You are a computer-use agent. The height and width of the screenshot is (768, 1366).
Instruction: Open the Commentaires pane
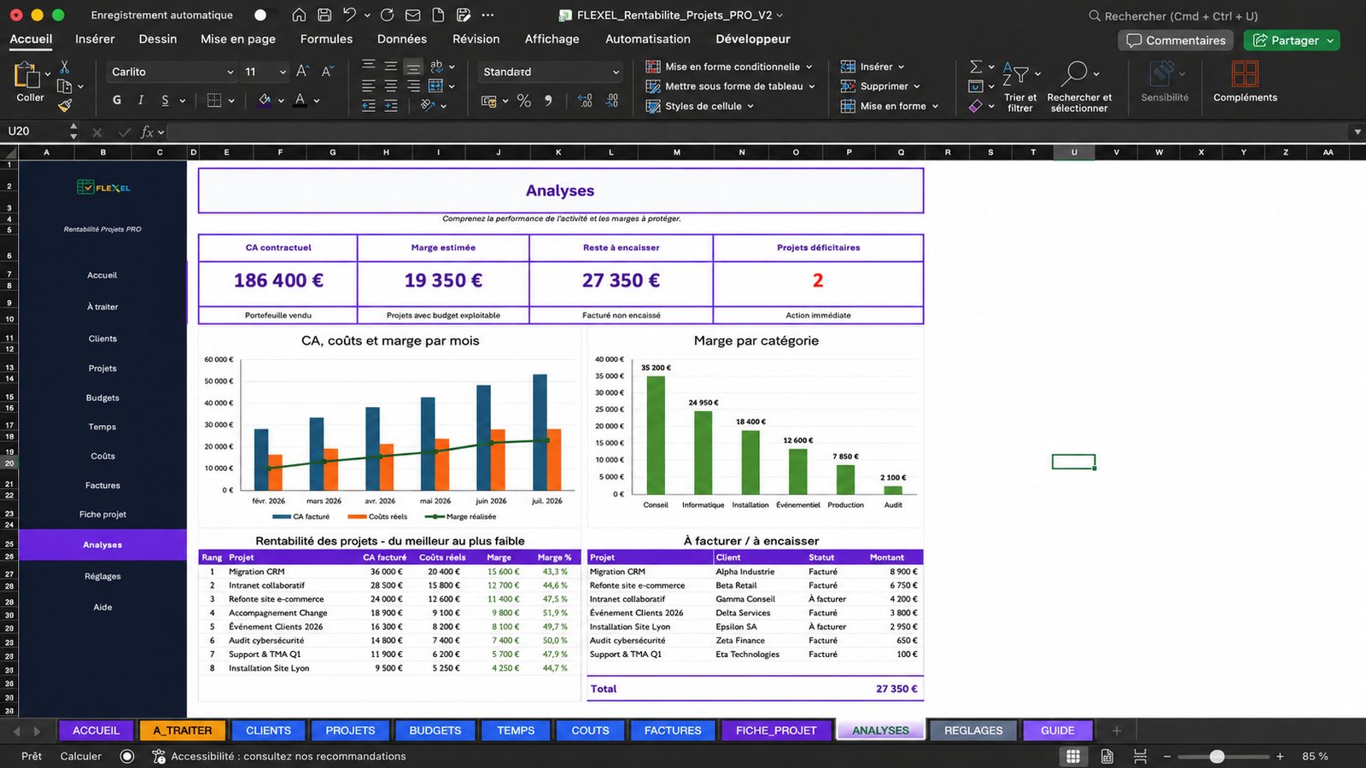[x=1176, y=40]
